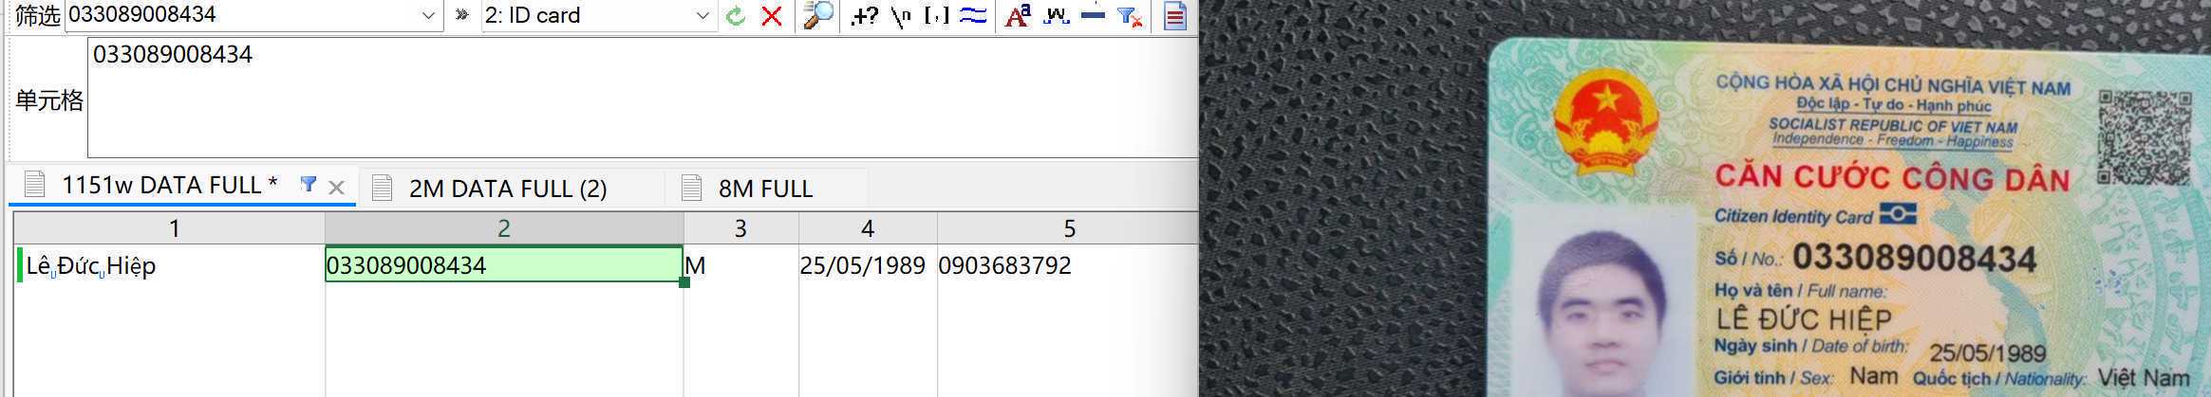Select the cell 'Lê Đức Hiệp'
Image resolution: width=2211 pixels, height=397 pixels.
click(x=170, y=265)
